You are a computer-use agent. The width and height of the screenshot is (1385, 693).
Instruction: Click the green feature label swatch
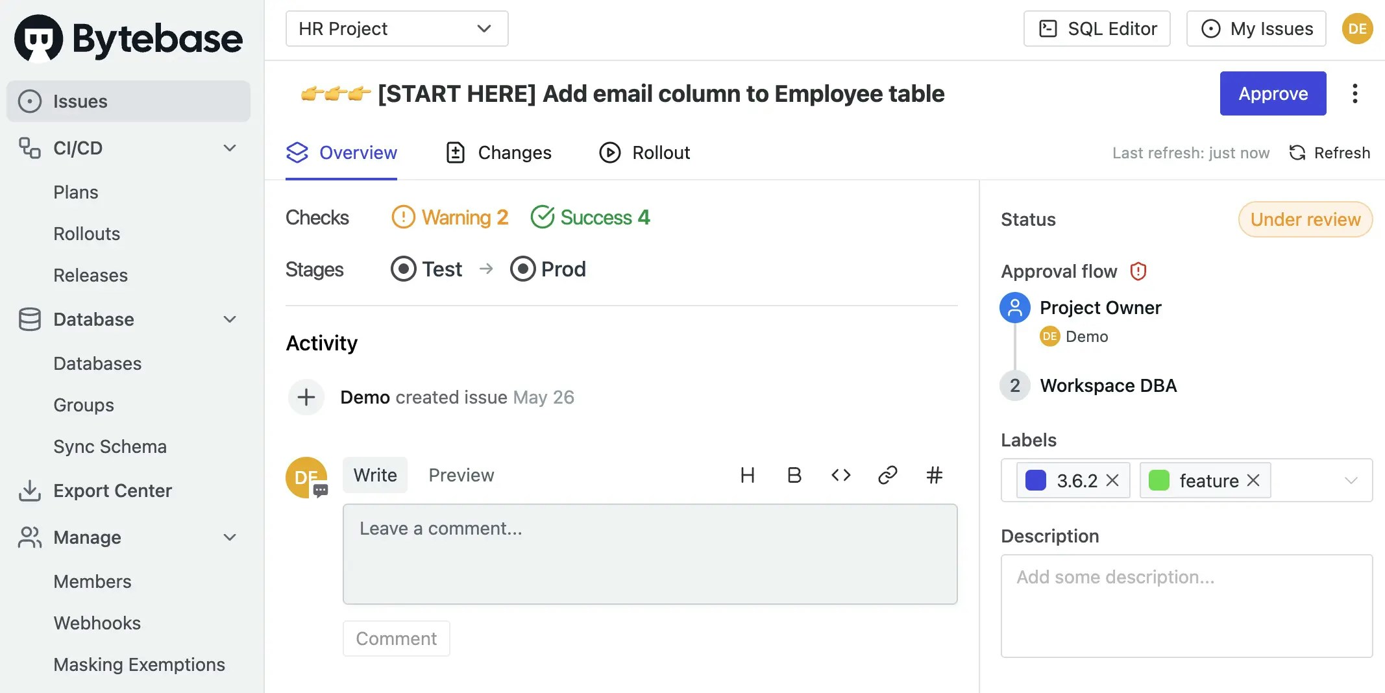(1159, 481)
